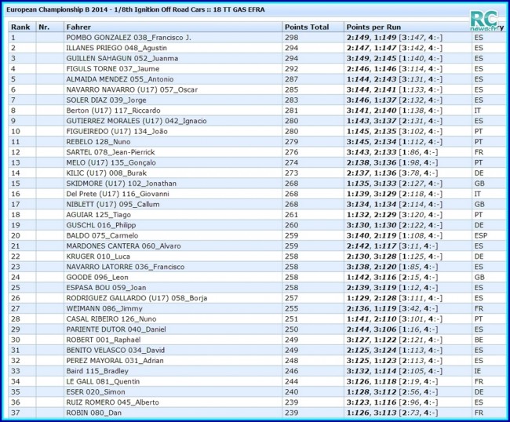Select driver ROBERT 001_Raphaël

click(104, 340)
